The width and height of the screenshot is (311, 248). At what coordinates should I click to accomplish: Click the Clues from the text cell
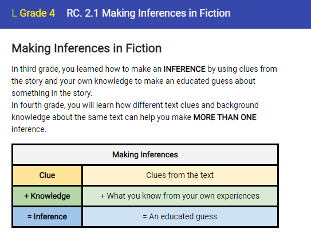tap(180, 176)
